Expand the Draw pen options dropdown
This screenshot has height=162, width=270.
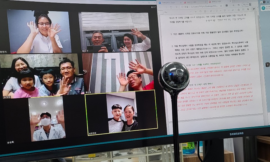220,11
